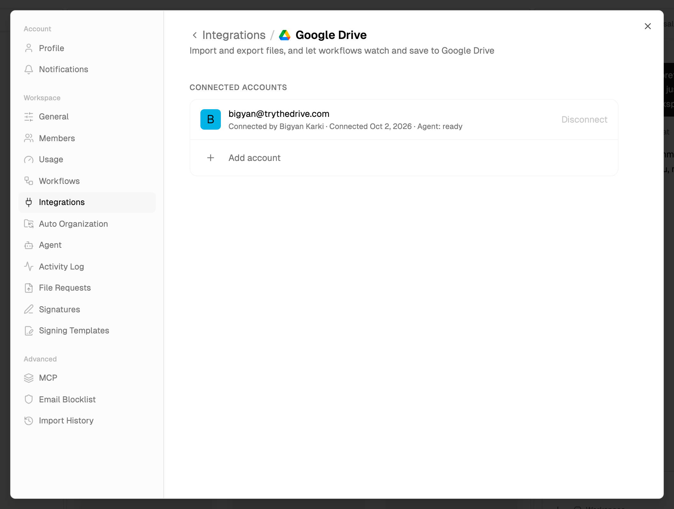The width and height of the screenshot is (674, 509).
Task: Click the bigyan@trythedrive.com email text
Action: 279,114
